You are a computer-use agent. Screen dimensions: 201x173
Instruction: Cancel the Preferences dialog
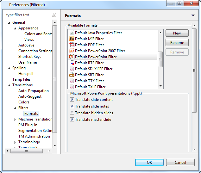pos(180,162)
